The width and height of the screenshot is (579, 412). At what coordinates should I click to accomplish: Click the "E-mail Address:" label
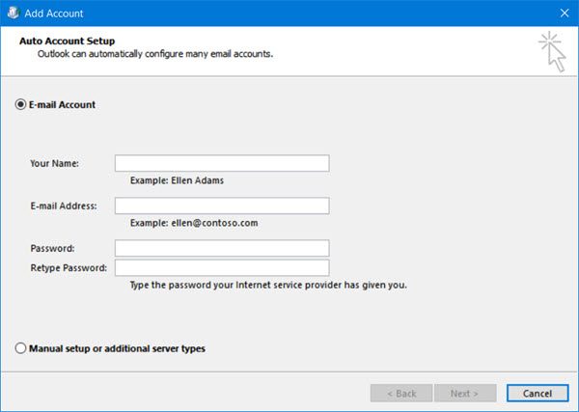63,206
